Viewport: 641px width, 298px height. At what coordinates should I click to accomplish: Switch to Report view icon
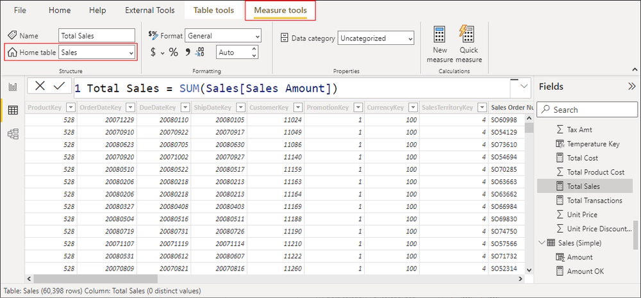(x=13, y=87)
